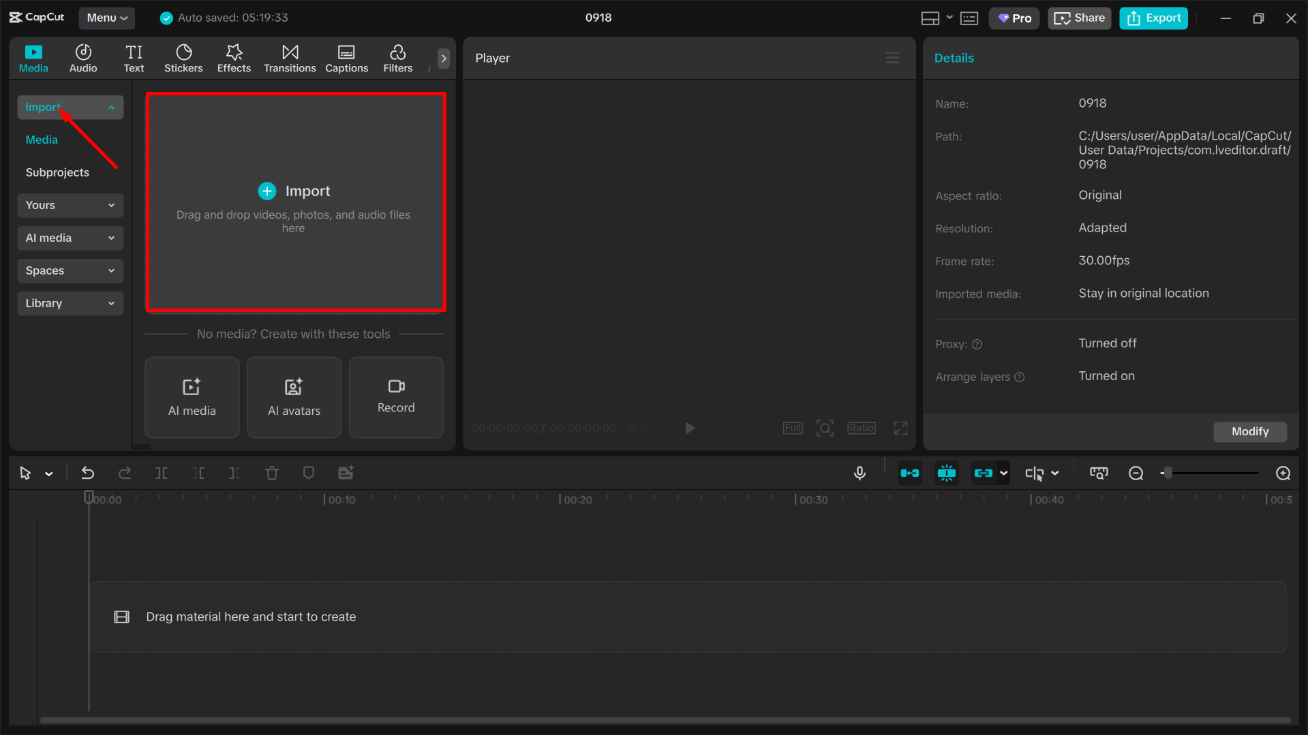Switch to the Captions tab
The width and height of the screenshot is (1308, 735).
click(346, 58)
